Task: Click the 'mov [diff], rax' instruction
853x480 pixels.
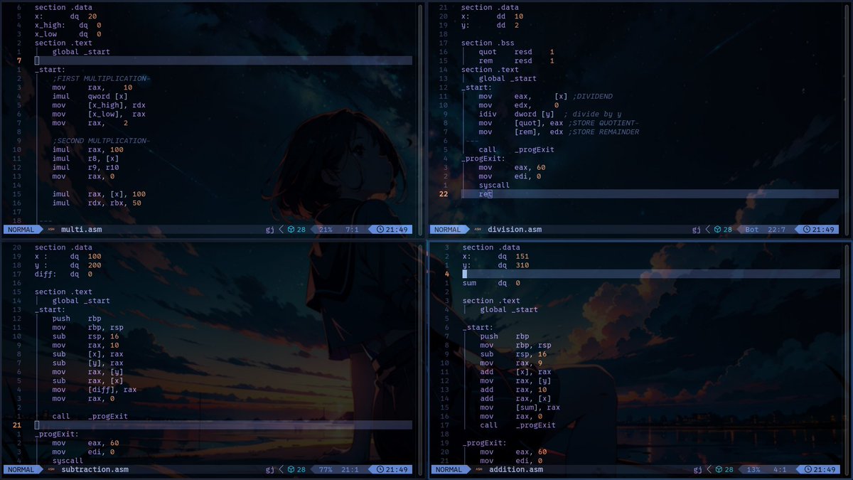Action: coord(95,389)
